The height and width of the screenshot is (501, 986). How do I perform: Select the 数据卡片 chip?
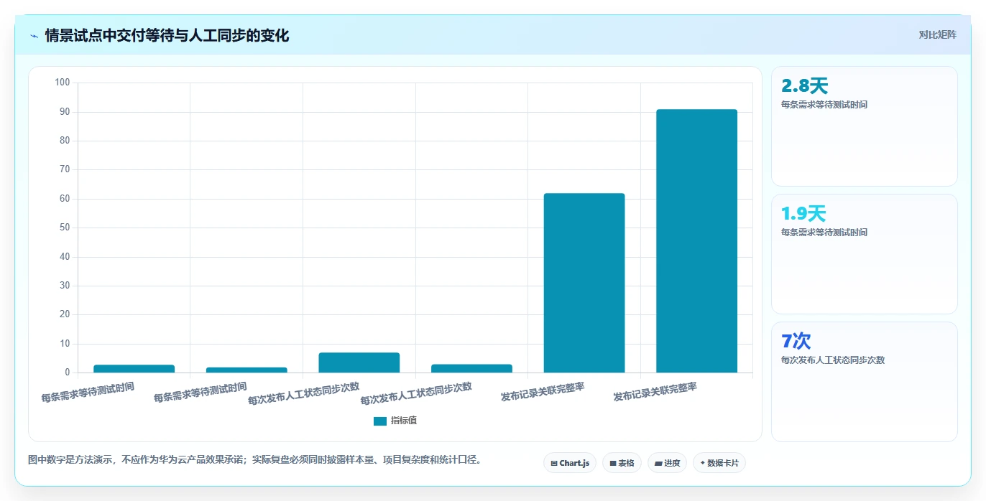click(719, 463)
